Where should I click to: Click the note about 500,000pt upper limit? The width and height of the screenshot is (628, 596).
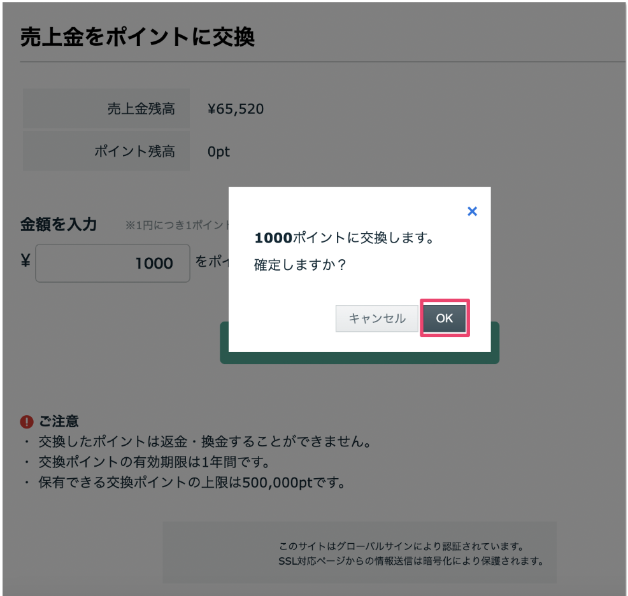(x=192, y=482)
